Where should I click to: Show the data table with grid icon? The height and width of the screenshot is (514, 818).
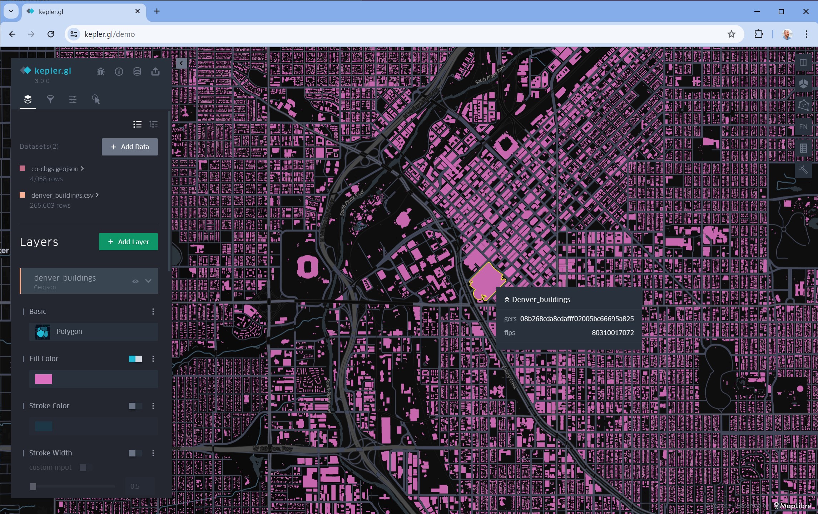point(803,148)
